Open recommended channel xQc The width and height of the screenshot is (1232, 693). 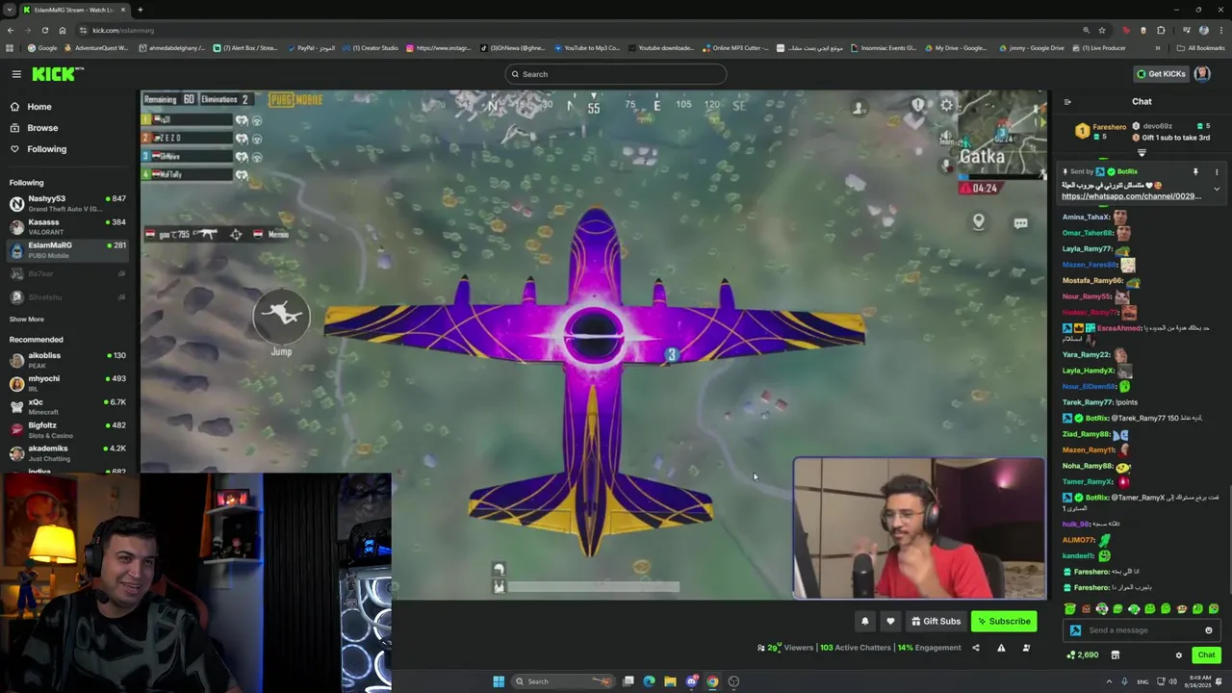coord(67,406)
